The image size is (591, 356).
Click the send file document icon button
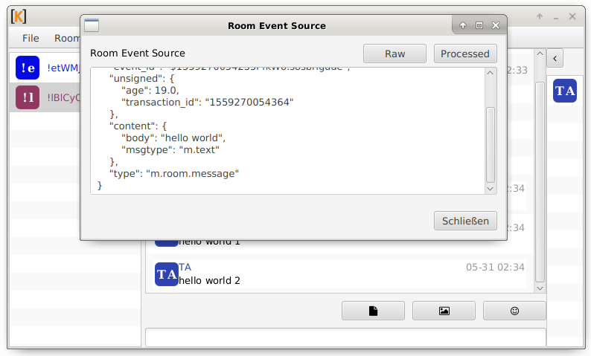(373, 311)
